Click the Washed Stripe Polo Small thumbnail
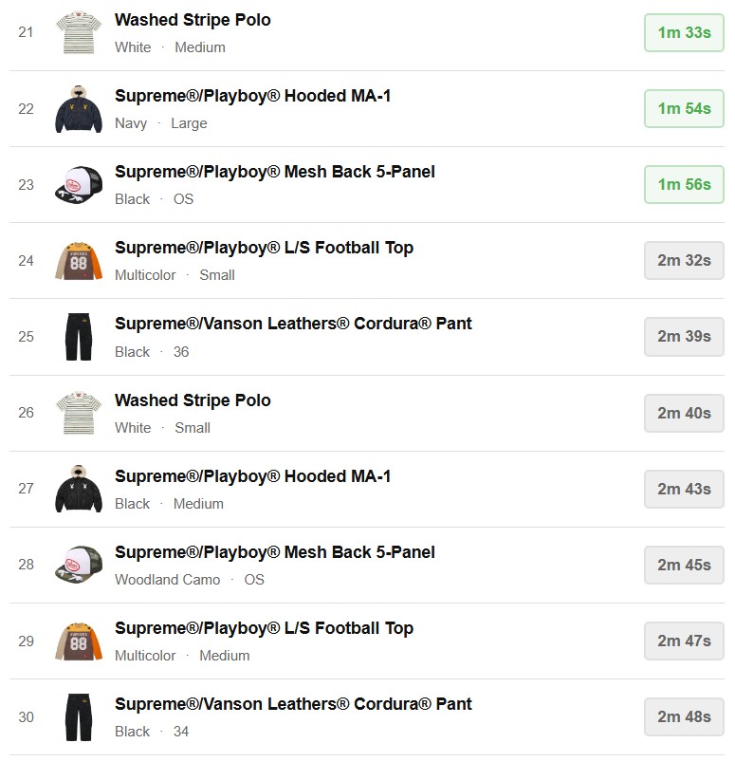This screenshot has height=762, width=735. pyautogui.click(x=79, y=413)
